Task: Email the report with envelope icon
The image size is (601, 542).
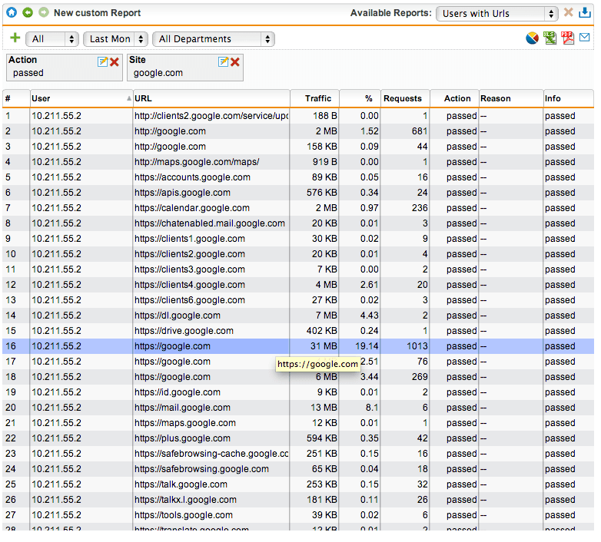Action: [585, 37]
